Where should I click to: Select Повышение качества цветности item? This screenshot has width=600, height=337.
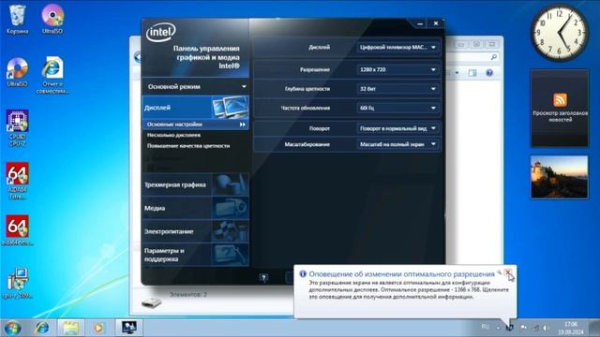(x=188, y=146)
